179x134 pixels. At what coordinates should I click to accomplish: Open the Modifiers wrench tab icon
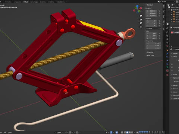click(167, 54)
